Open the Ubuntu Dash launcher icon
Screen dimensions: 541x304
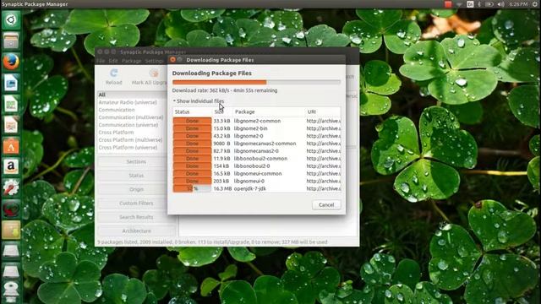pyautogui.click(x=11, y=19)
